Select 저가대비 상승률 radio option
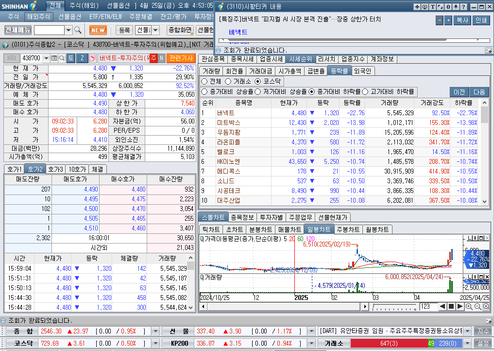This screenshot has width=494, height=351. tap(258, 92)
